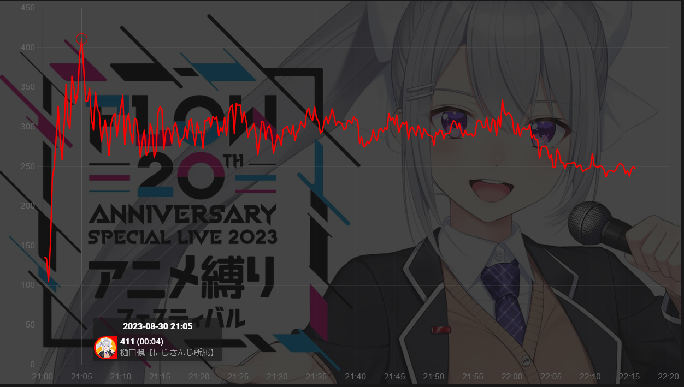The height and width of the screenshot is (387, 684).
Task: Click the 50 y-axis label
Action: [31, 325]
